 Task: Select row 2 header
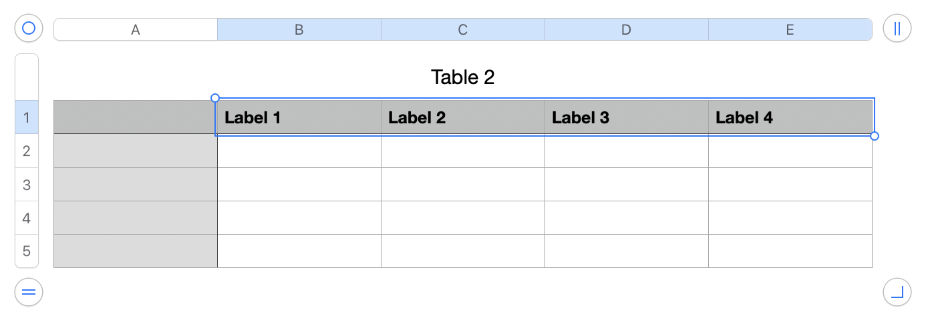[27, 151]
